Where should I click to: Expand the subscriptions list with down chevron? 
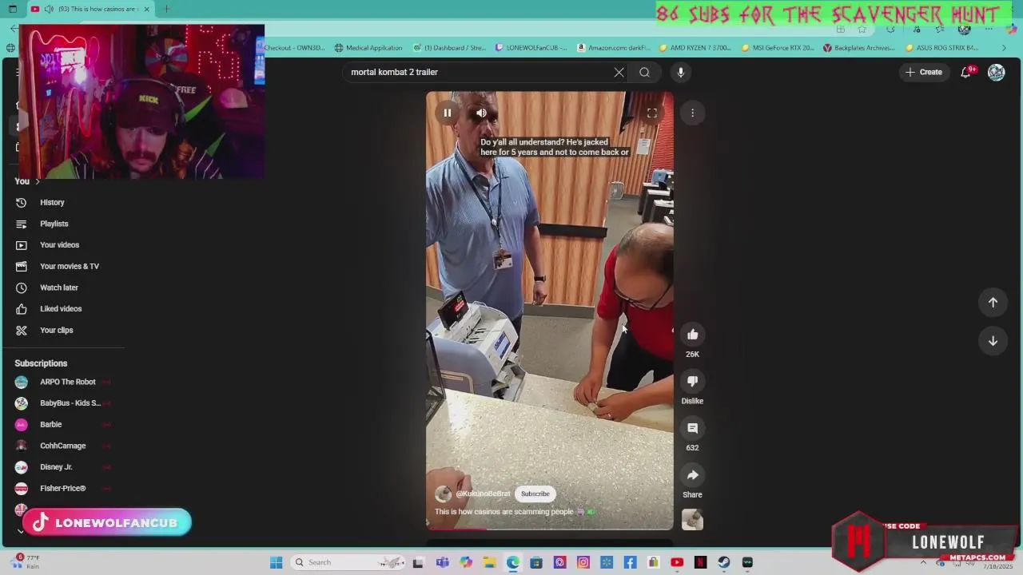[21, 531]
